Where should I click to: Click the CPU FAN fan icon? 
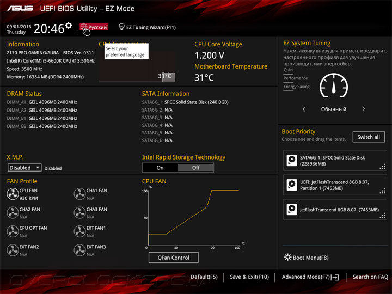tap(13, 194)
